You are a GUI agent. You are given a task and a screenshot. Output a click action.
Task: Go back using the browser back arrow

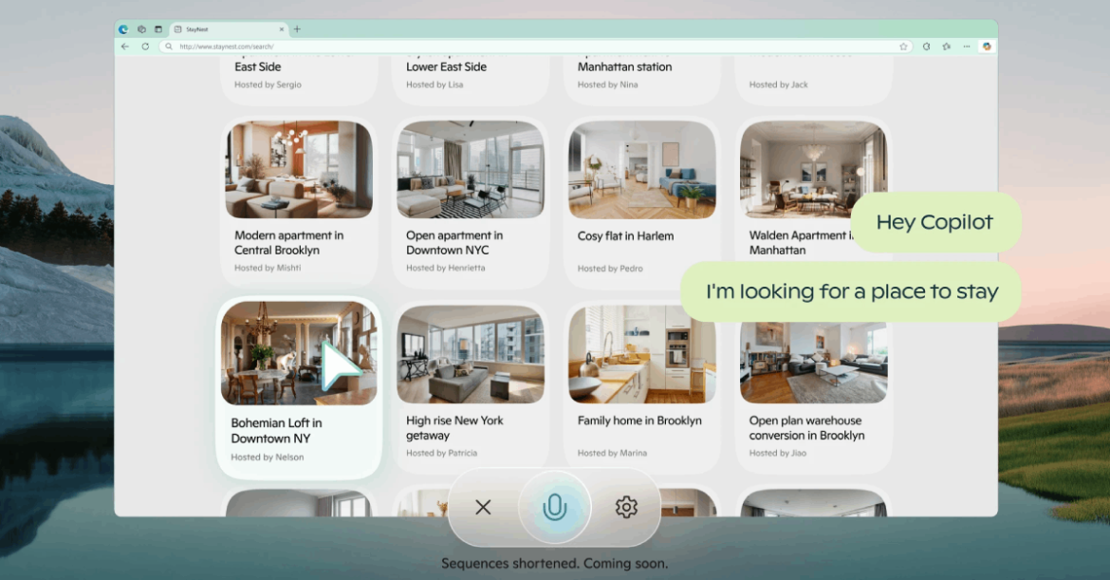(x=124, y=46)
